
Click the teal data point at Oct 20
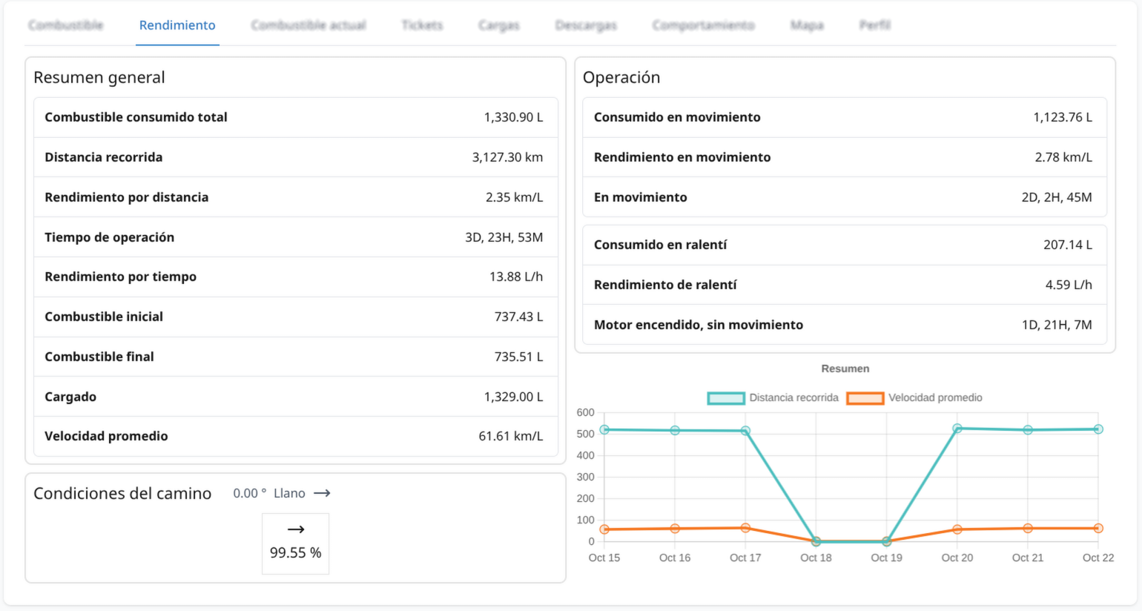point(957,429)
